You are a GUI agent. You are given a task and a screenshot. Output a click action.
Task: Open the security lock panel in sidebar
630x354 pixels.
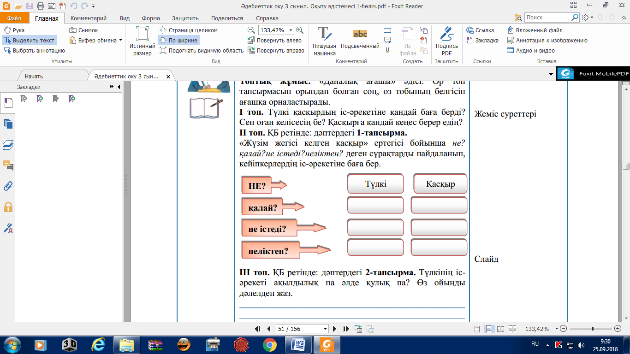(x=8, y=207)
